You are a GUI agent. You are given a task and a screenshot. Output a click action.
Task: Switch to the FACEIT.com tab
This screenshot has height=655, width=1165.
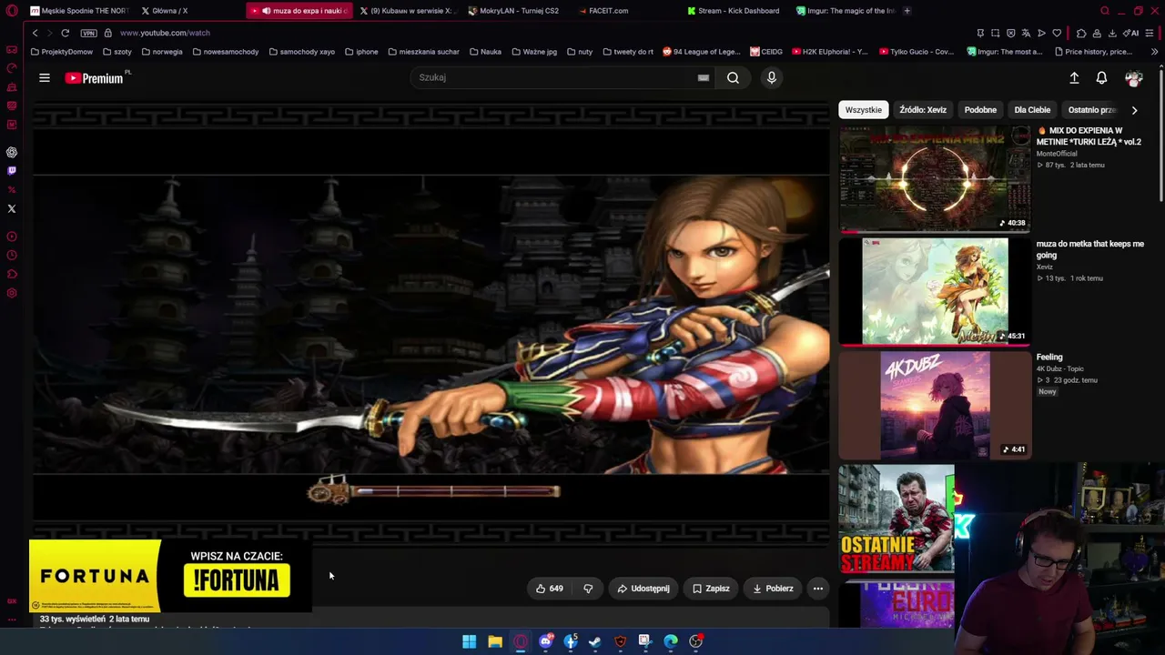tap(603, 11)
